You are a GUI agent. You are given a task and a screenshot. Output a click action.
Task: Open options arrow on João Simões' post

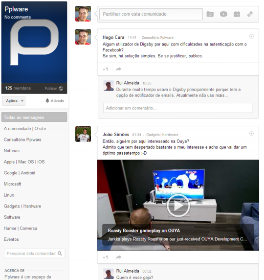tap(251, 134)
